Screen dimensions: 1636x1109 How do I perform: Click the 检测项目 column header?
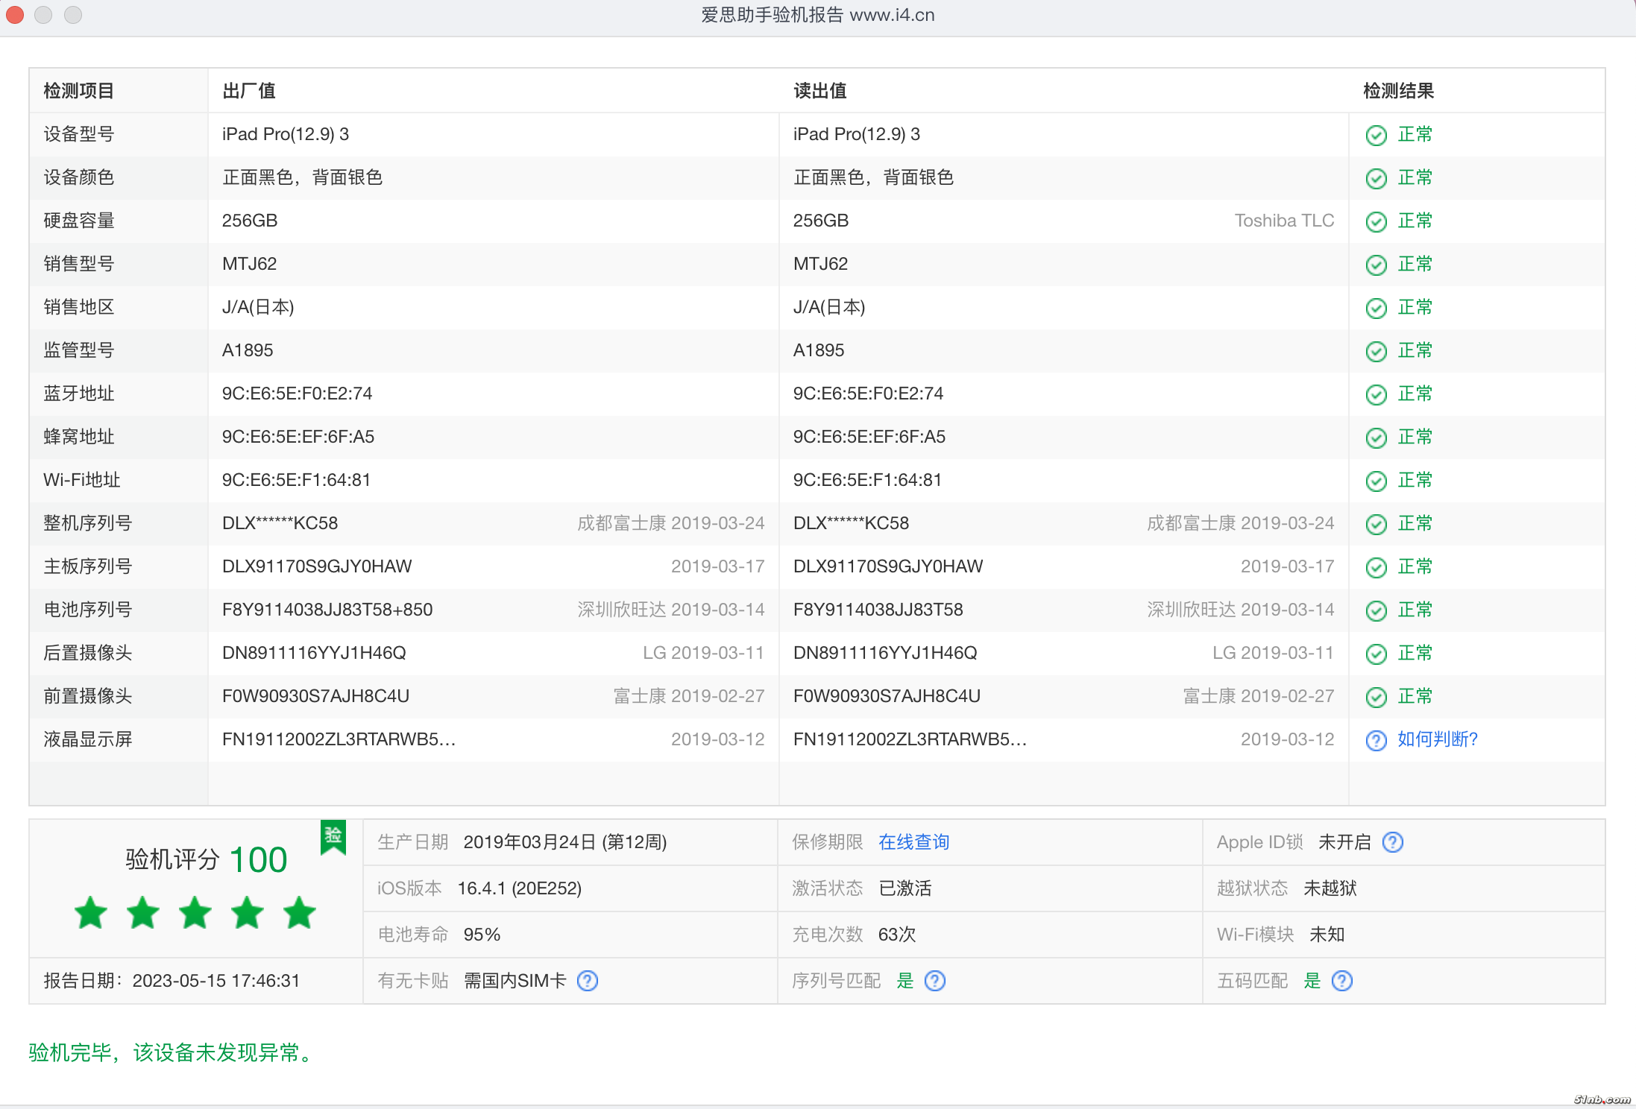click(79, 91)
